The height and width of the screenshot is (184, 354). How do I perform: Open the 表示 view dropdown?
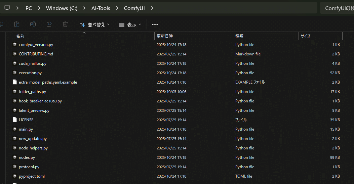coord(130,25)
